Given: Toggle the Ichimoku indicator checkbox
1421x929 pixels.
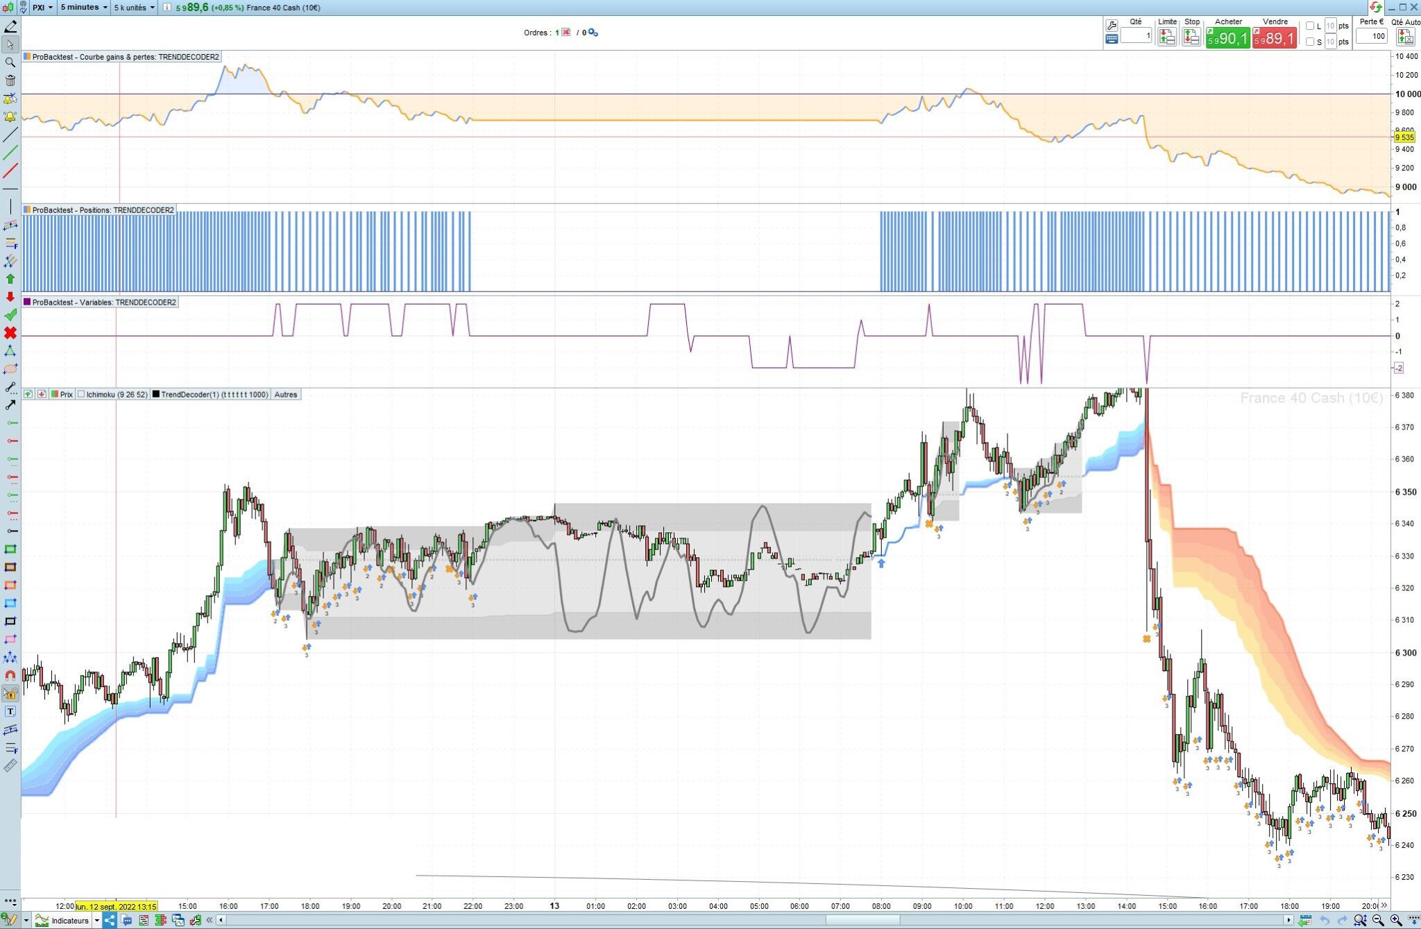Looking at the screenshot, I should [x=81, y=394].
